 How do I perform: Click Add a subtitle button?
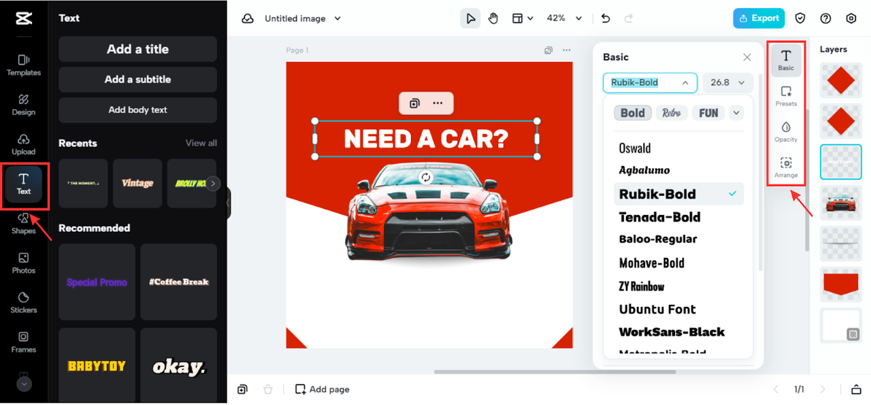[x=137, y=79]
